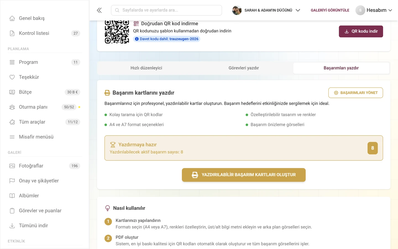Click the QR code image

[x=117, y=32]
